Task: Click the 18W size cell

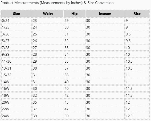Action: 17,95
